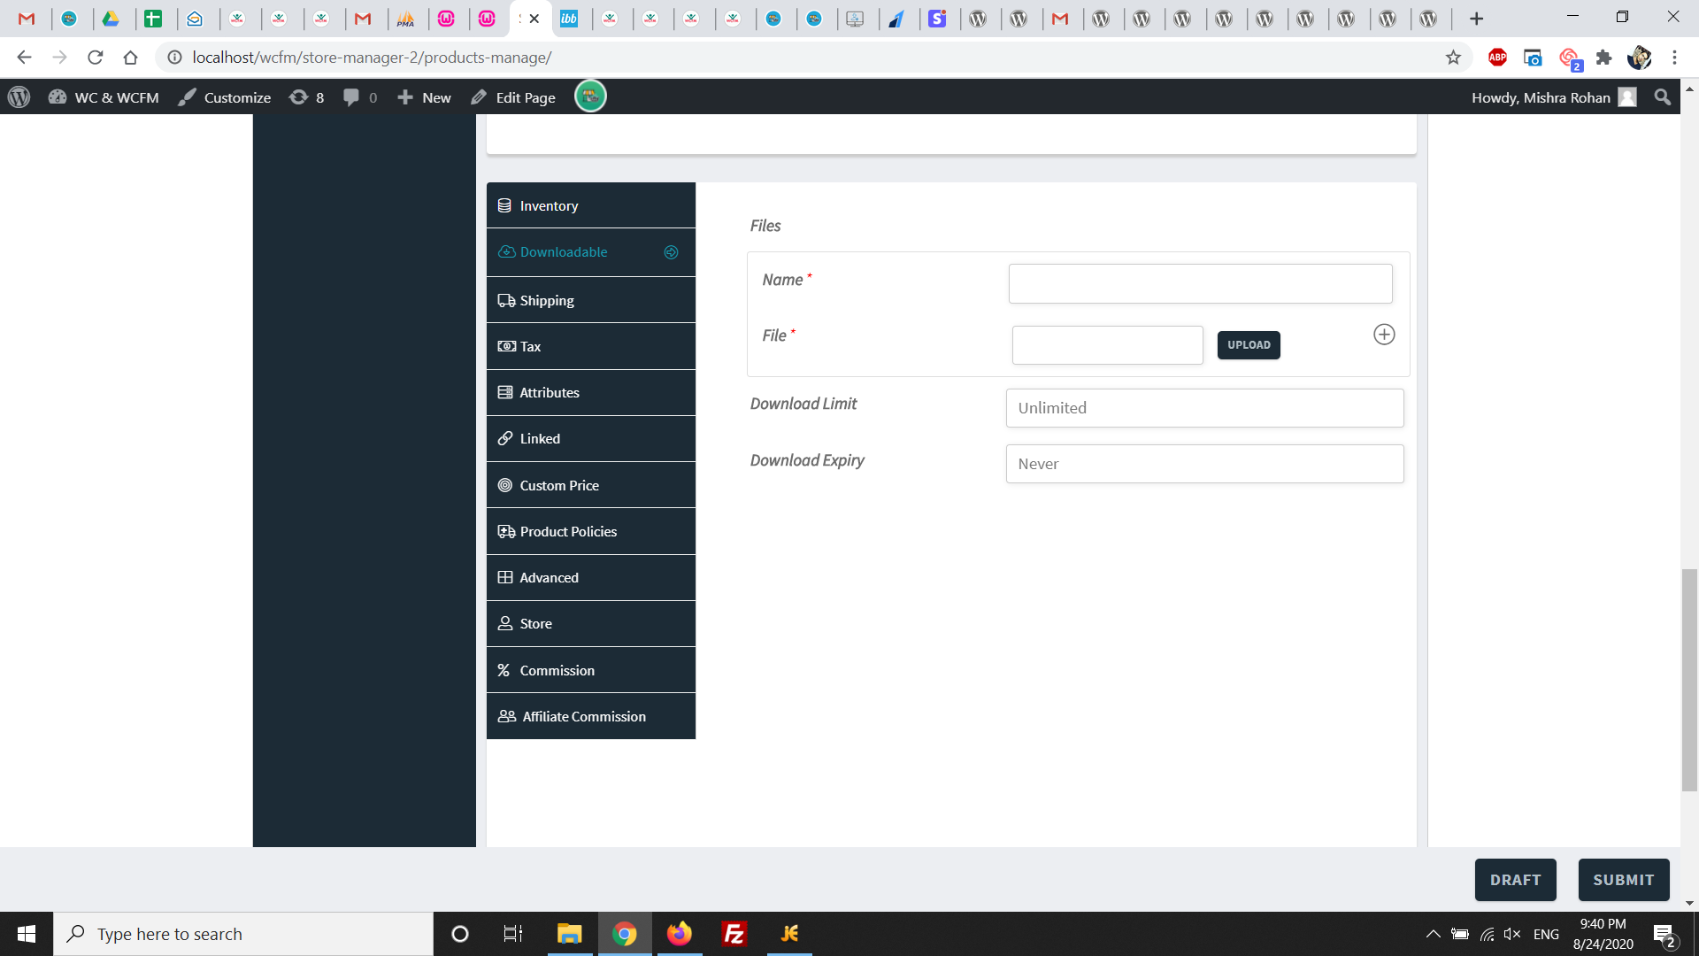Select the Downloadable tab
The width and height of the screenshot is (1699, 956).
tap(591, 252)
